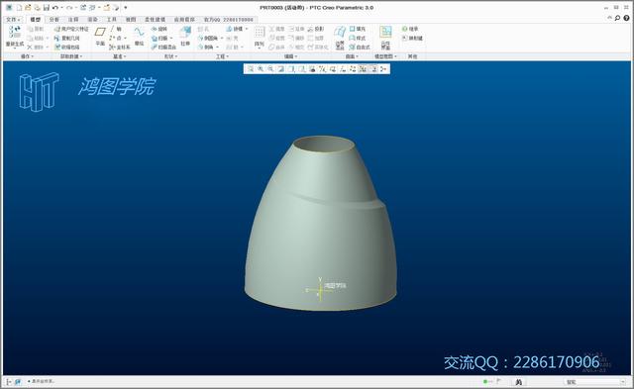Viewport: 634px width, 389px height.
Task: Expand the Engineering (工程) group dropdown
Action: click(222, 56)
